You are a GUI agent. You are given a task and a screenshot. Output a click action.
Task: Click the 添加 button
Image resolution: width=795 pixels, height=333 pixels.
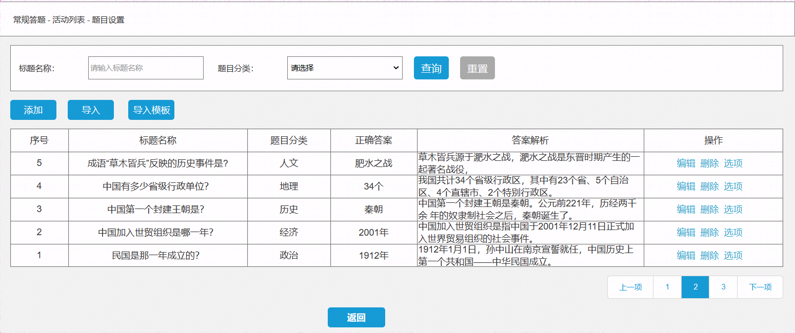pyautogui.click(x=33, y=110)
